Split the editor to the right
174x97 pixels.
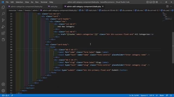(167, 6)
